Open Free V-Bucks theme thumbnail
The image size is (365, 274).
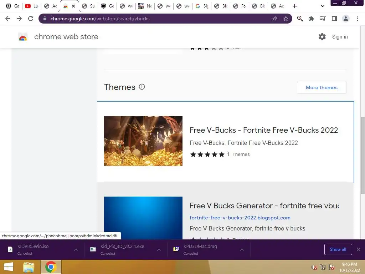point(143,141)
